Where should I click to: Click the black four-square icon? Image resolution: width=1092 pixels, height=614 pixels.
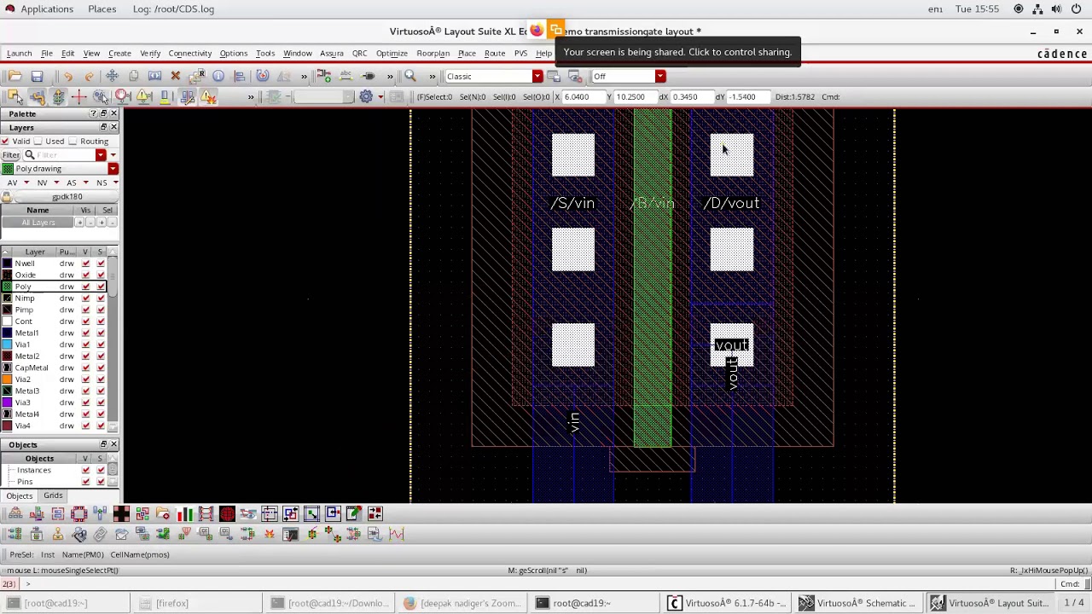[x=121, y=513]
